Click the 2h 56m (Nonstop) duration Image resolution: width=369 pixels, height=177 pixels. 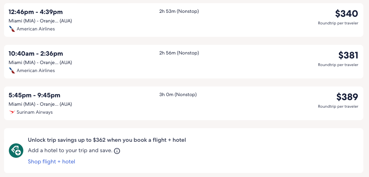(179, 53)
